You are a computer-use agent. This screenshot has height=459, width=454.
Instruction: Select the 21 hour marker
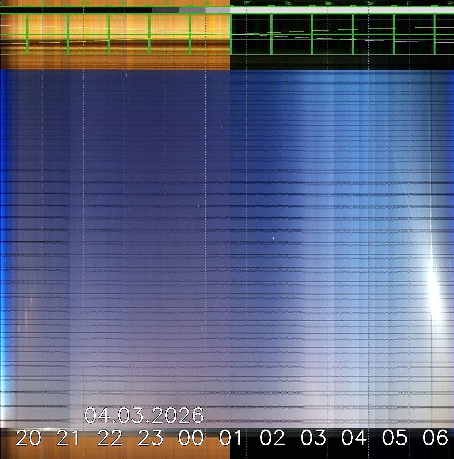(x=69, y=438)
